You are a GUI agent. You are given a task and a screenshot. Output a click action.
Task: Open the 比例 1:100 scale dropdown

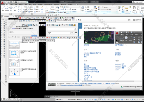pos(59,99)
